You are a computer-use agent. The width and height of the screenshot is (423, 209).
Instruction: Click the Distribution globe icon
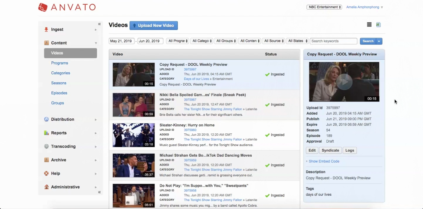point(46,119)
